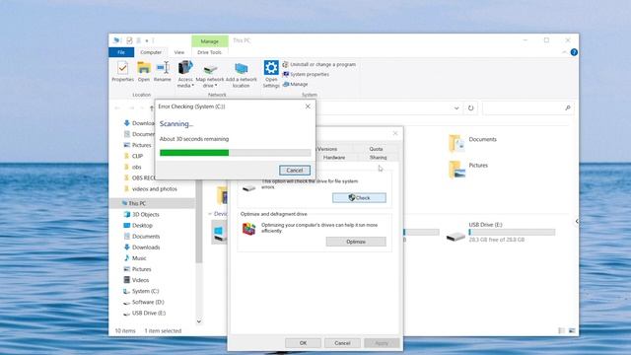Click the Properties ribbon icon
Image resolution: width=631 pixels, height=355 pixels.
point(122,72)
